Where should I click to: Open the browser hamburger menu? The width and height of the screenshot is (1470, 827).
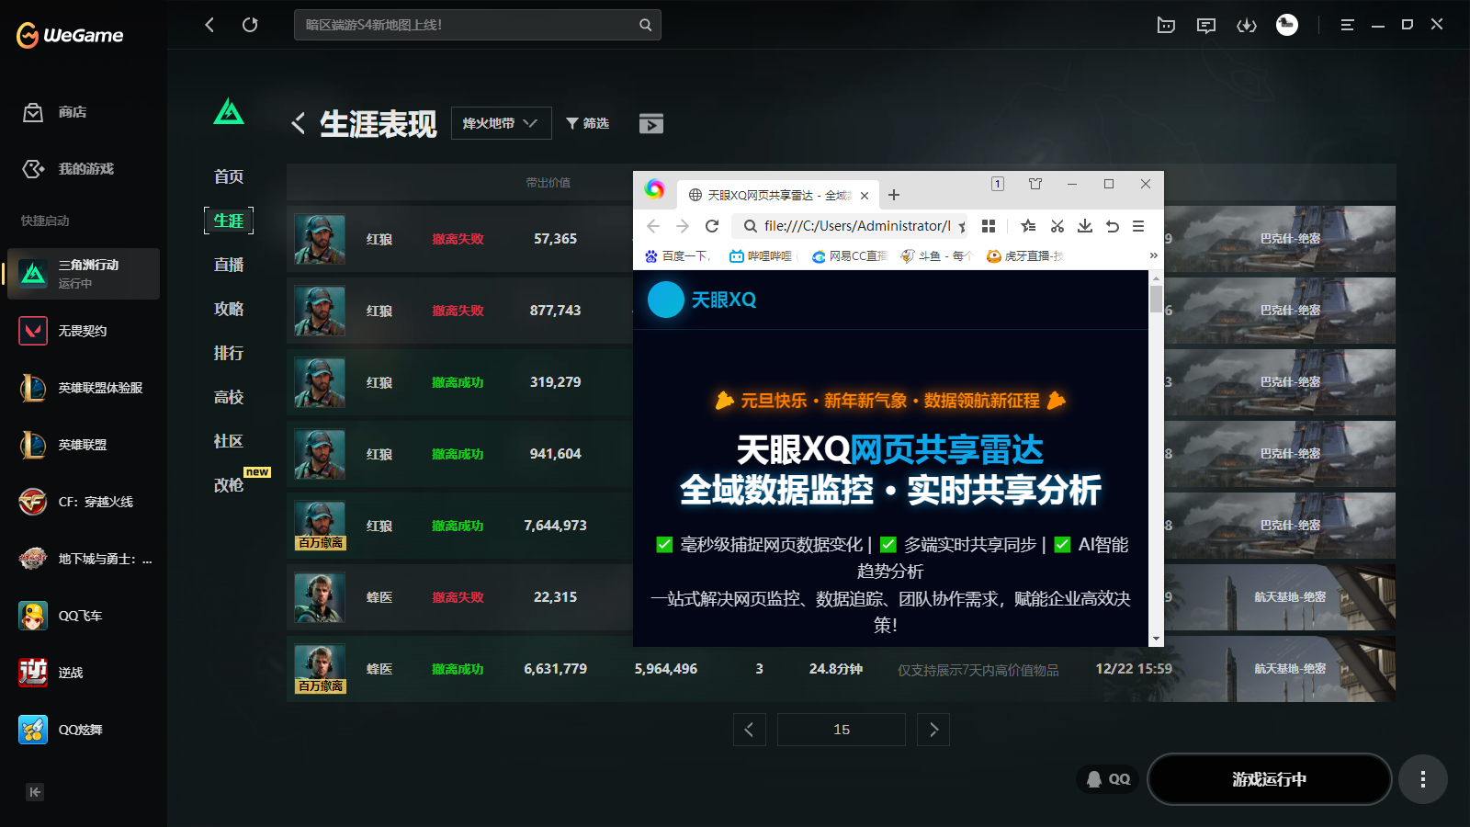coord(1138,226)
